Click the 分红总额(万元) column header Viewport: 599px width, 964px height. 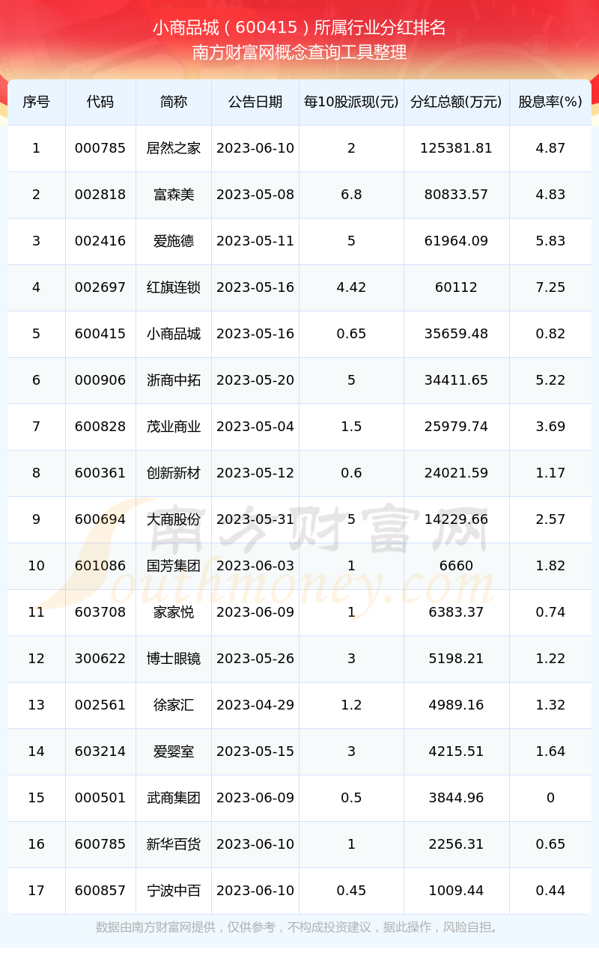[456, 102]
